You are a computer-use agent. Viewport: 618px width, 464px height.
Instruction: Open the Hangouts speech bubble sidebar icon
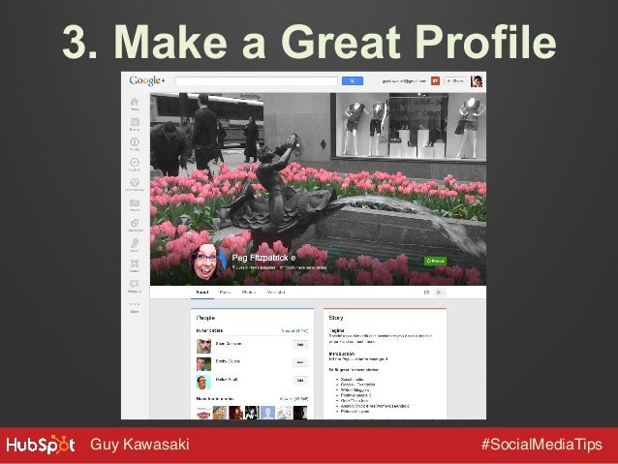pos(135,284)
